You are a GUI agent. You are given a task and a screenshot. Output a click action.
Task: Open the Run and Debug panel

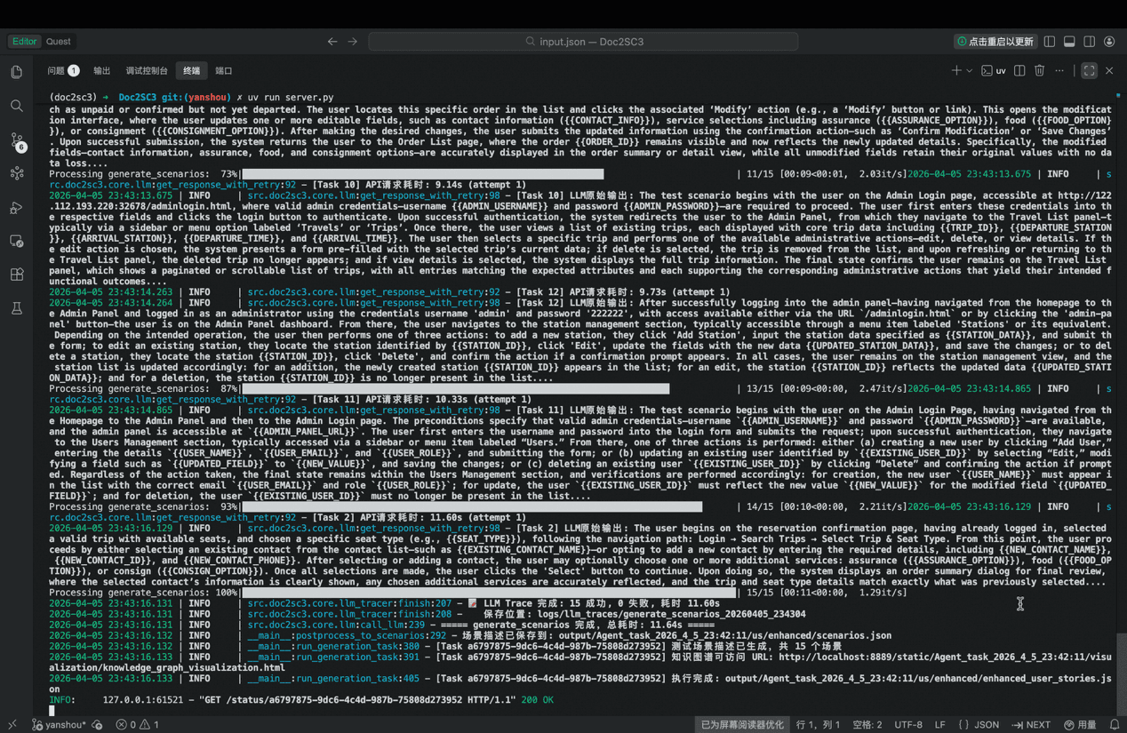17,208
